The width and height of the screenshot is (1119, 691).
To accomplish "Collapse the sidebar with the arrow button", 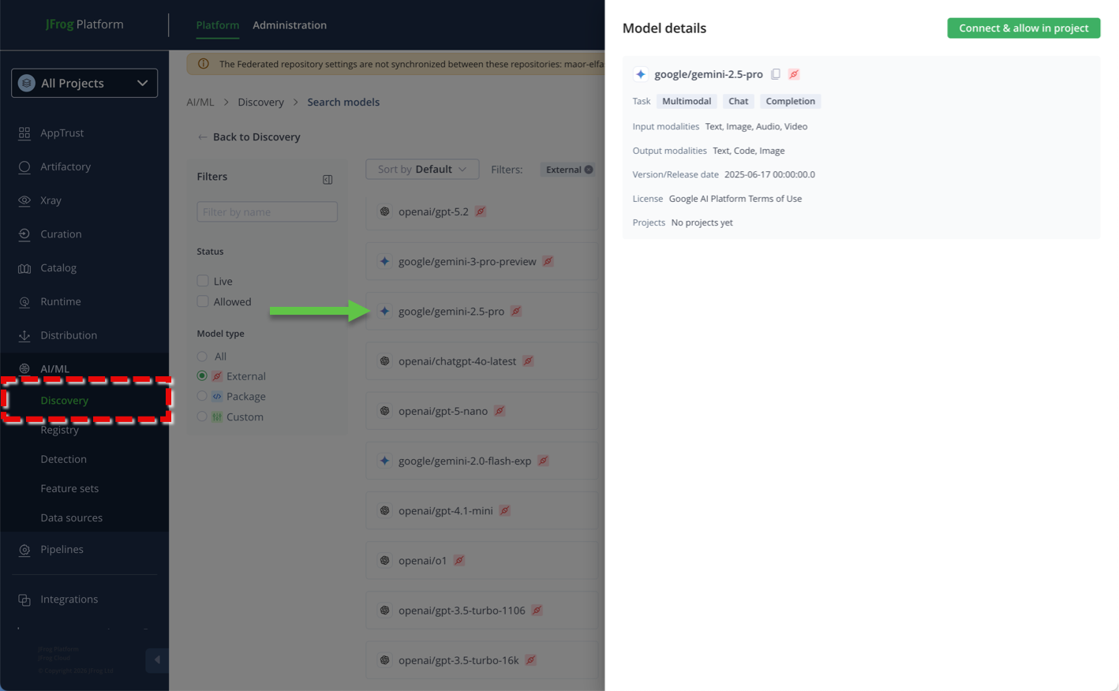I will click(x=157, y=659).
